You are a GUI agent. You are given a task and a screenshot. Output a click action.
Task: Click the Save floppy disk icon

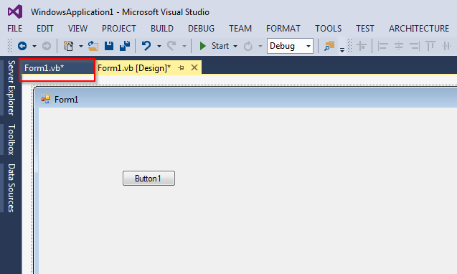(109, 46)
